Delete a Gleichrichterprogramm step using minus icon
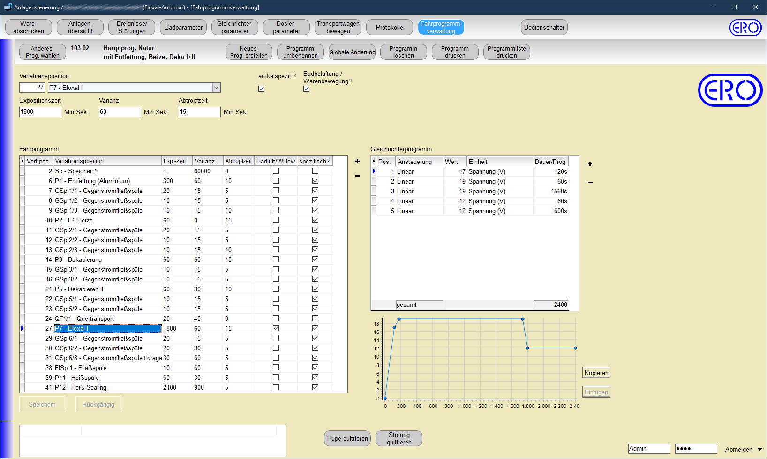 590,182
